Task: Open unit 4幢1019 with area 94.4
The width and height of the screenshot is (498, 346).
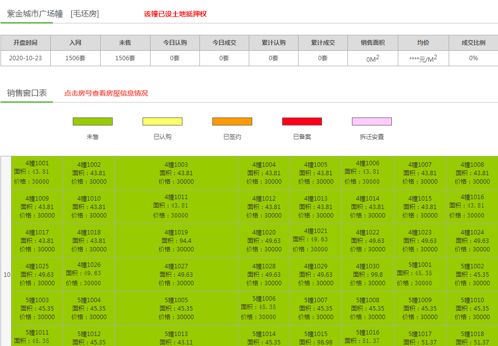Action: 176,232
